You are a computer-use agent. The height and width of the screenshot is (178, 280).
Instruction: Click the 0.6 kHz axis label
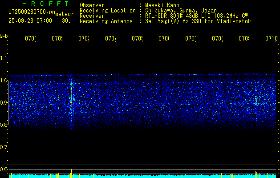(x=4, y=169)
